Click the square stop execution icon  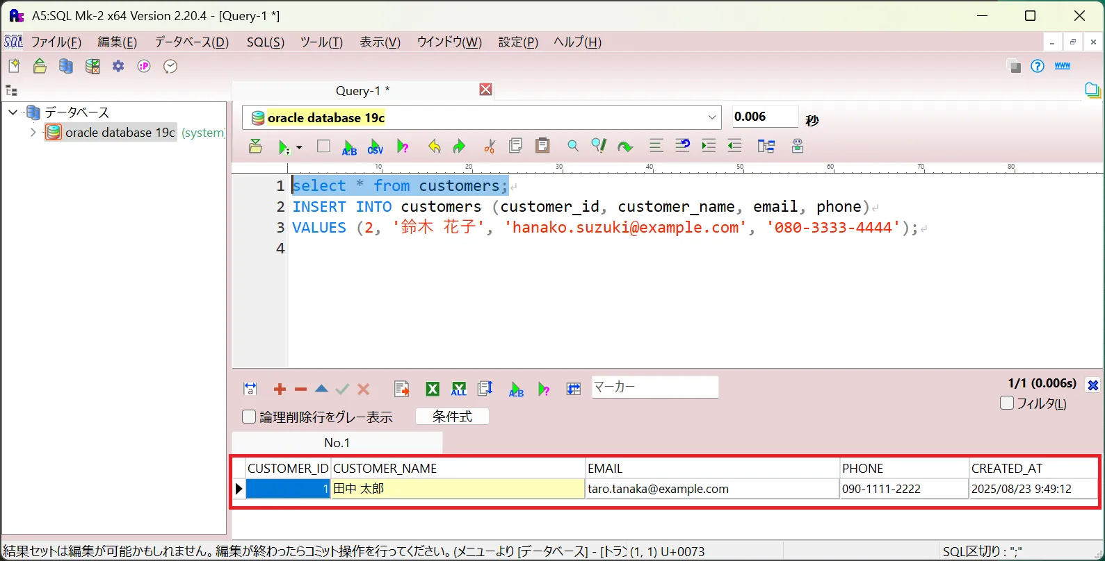pyautogui.click(x=323, y=146)
